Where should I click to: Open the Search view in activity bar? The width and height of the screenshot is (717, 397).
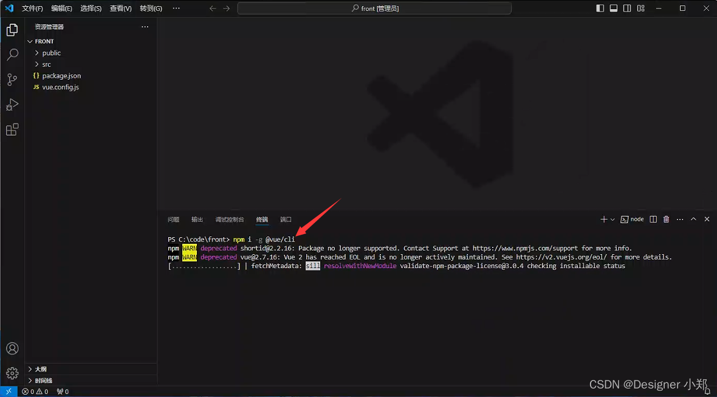(12, 55)
